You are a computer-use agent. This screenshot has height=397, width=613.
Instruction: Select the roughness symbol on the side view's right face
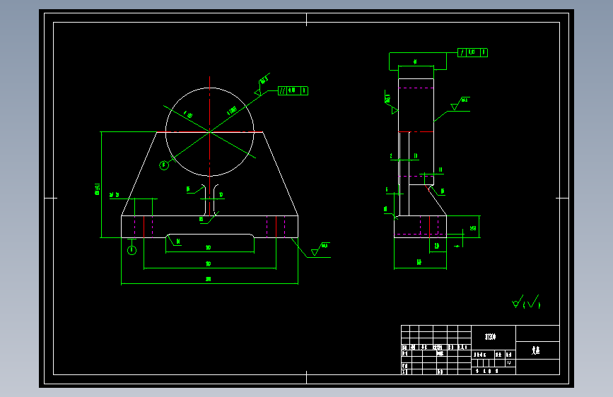[460, 104]
